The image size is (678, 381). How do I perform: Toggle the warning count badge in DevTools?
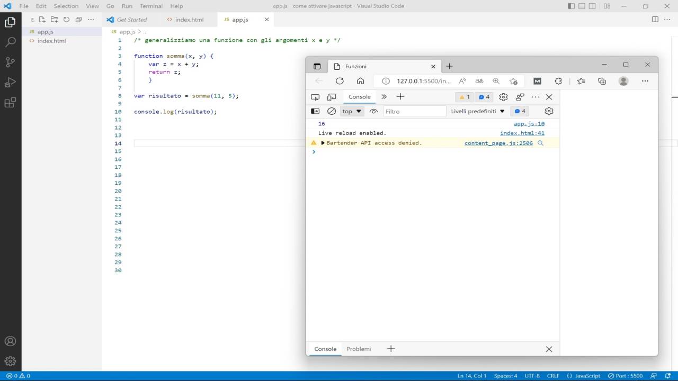tap(464, 97)
